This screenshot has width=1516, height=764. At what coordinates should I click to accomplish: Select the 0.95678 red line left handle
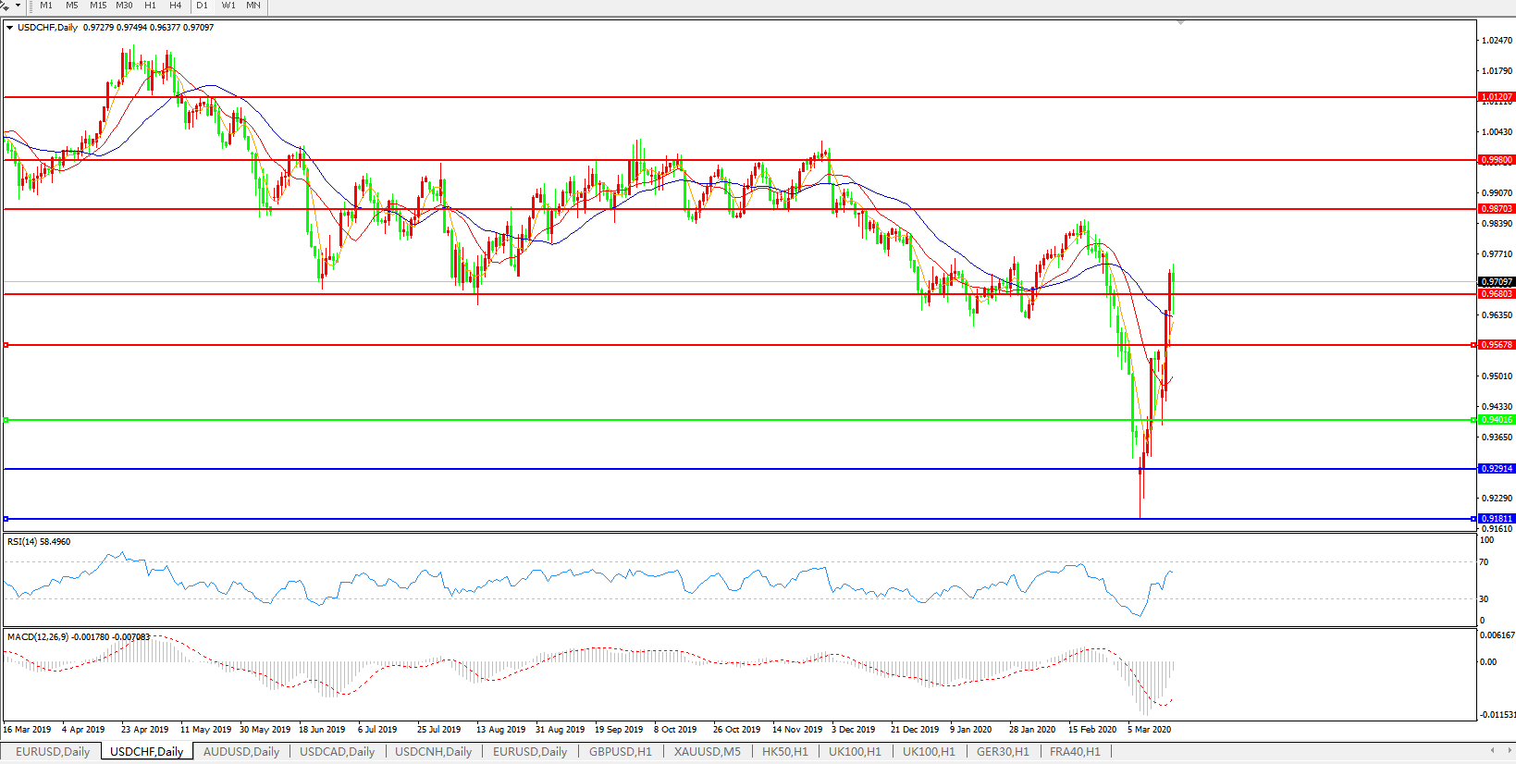click(x=6, y=345)
